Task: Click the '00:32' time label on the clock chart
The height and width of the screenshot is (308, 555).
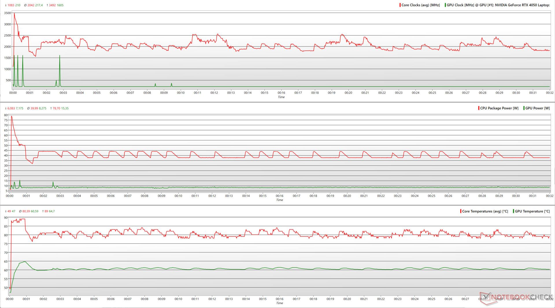Action: 550,93
